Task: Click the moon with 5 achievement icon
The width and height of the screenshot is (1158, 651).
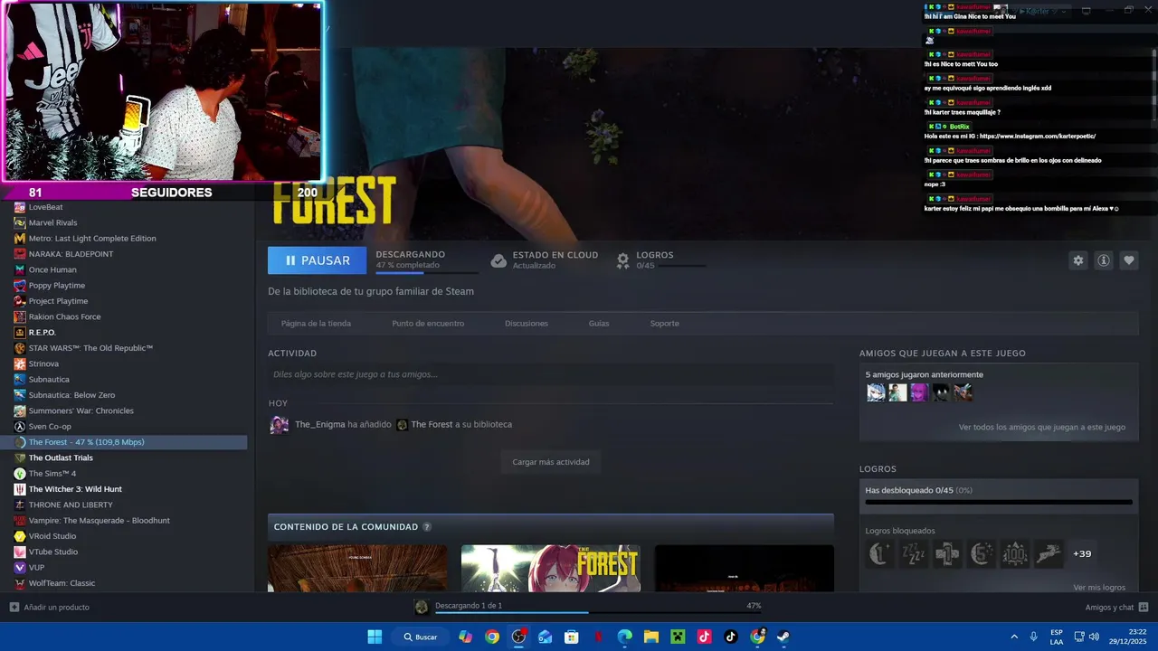Action: coord(981,553)
